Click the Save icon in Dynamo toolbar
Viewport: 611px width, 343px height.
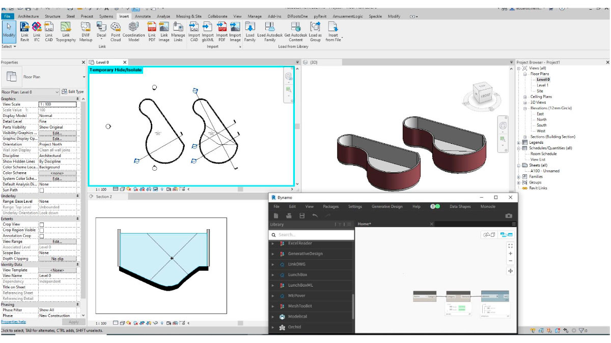tap(302, 216)
